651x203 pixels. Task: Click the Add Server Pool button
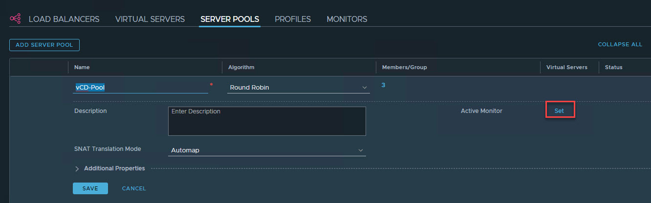coord(44,45)
